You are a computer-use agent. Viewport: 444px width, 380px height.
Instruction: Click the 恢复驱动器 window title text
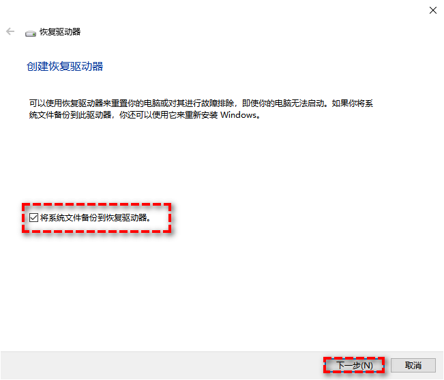[x=60, y=31]
